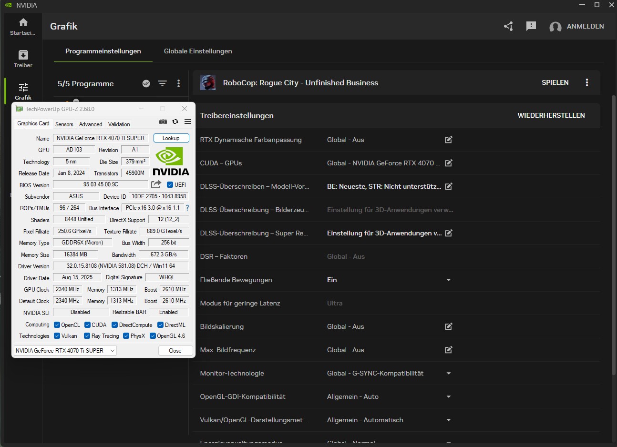Click the BIOS Version 95.03.45.00.9C field
The height and width of the screenshot is (447, 617).
[x=101, y=184]
